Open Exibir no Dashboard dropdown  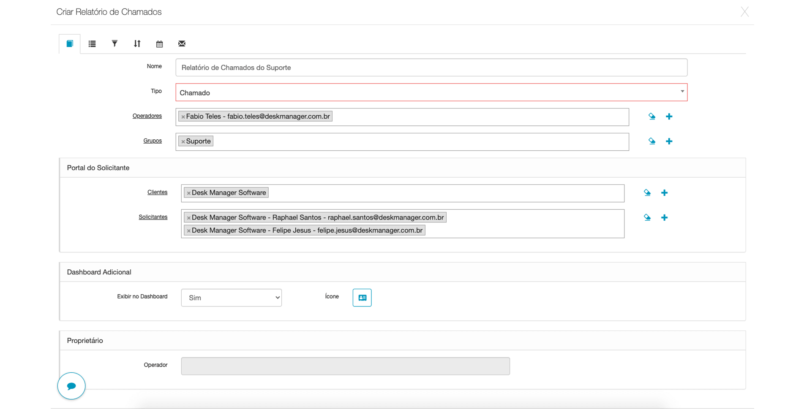231,298
